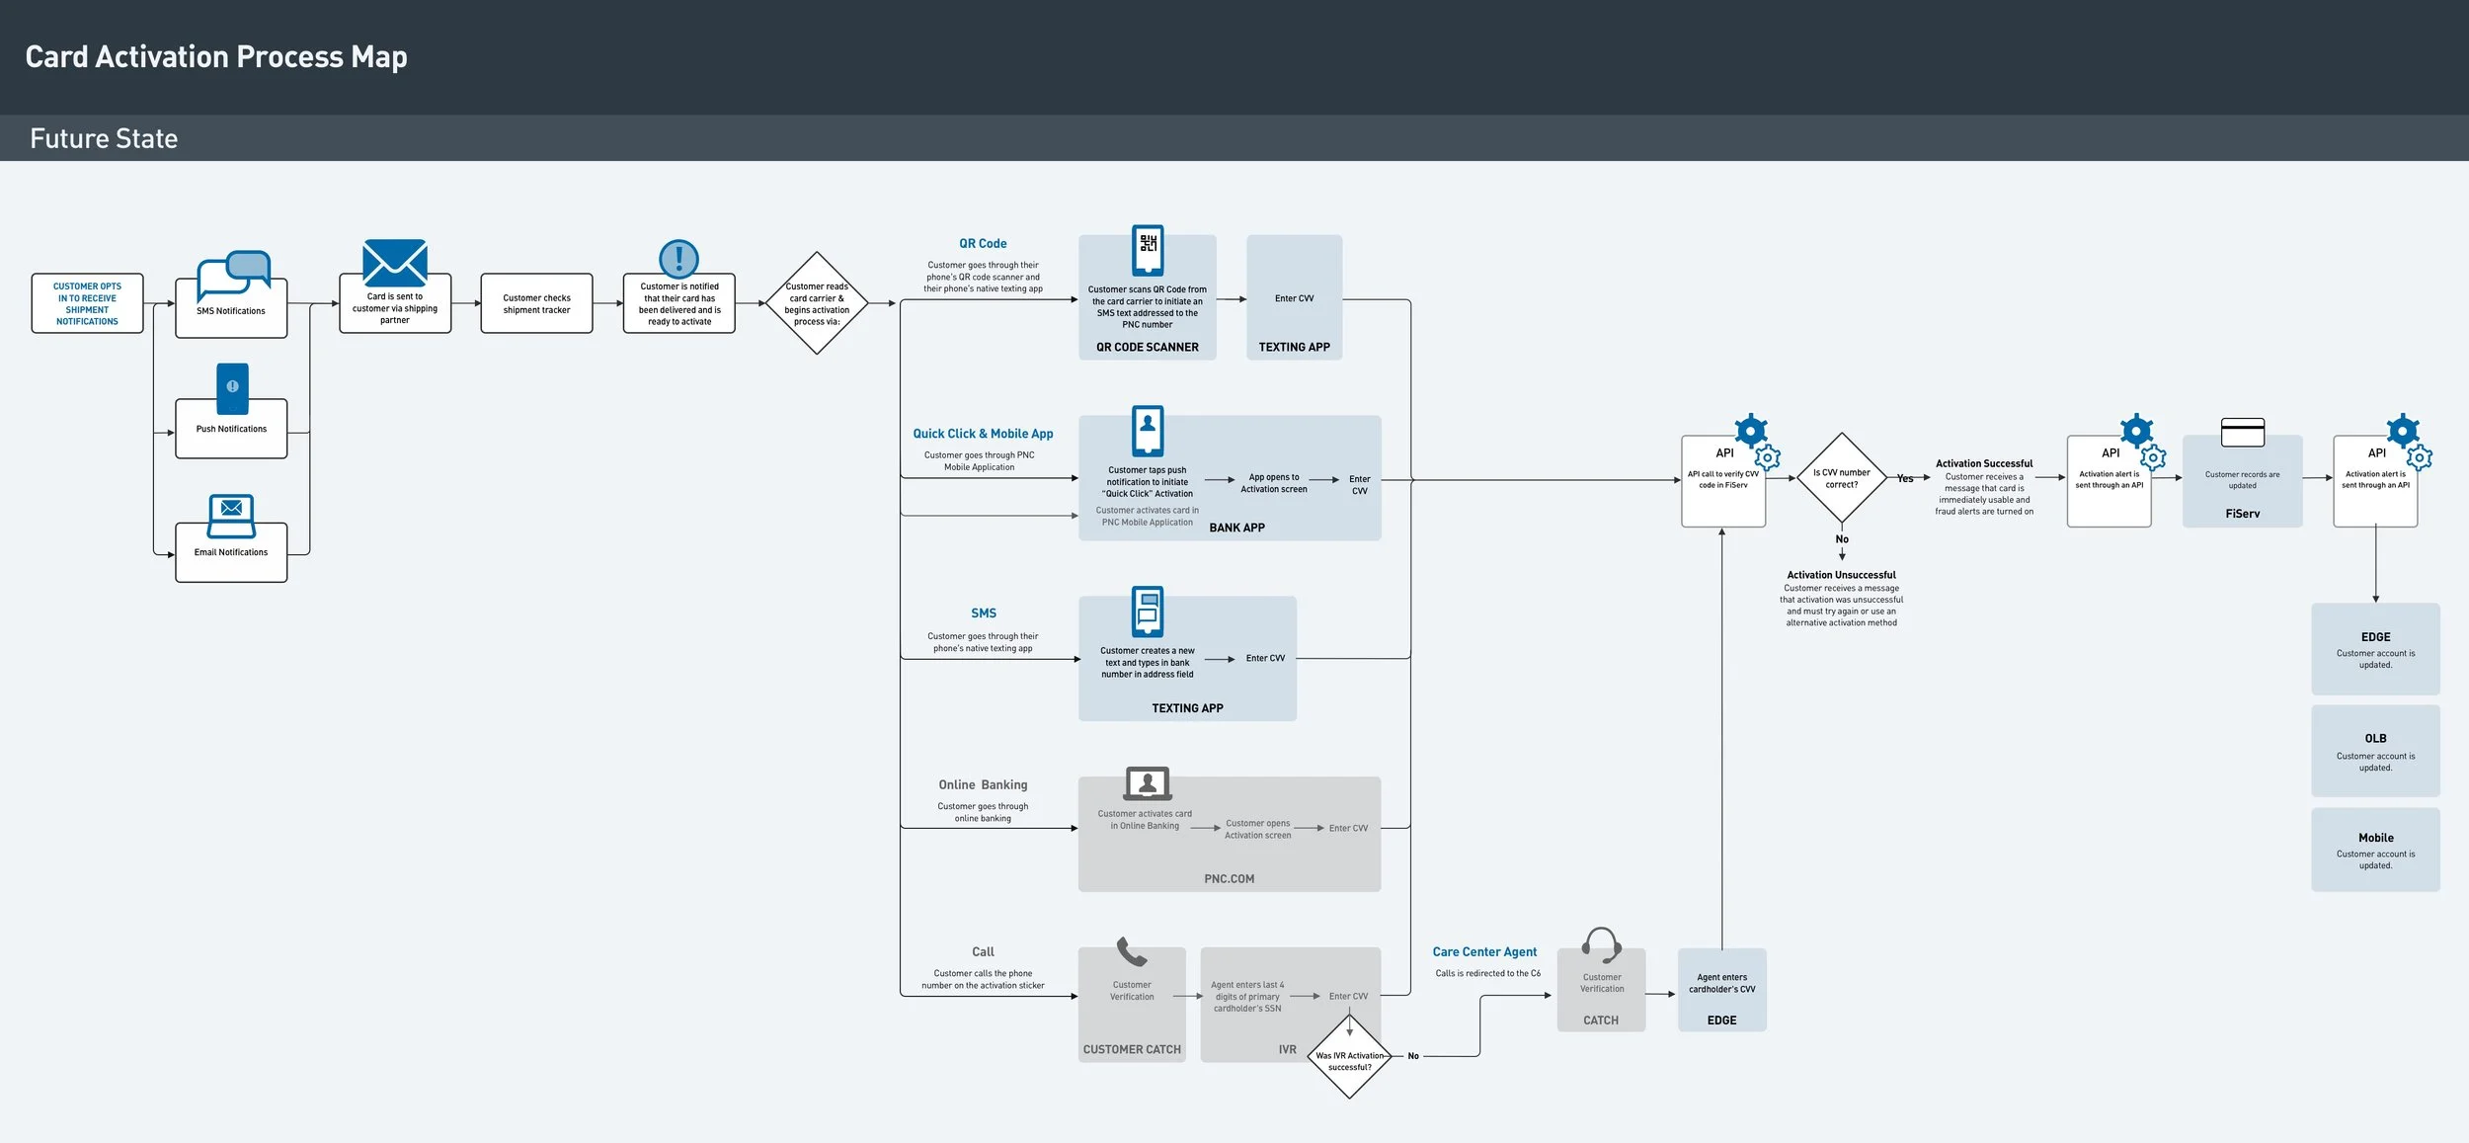Viewport: 2469px width, 1143px height.
Task: Select the 'Is CVV number correct?' diamond
Action: (1841, 478)
